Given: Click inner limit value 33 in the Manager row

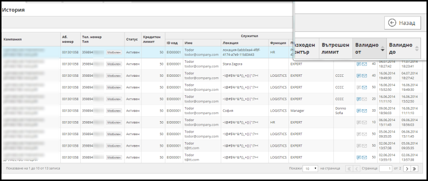Looking at the screenshot, I should click(374, 111).
